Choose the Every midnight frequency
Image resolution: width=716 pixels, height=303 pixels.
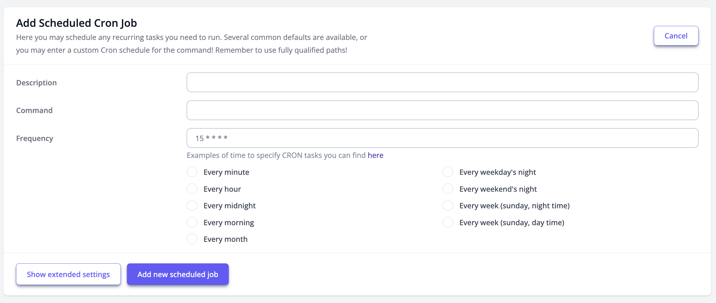192,206
